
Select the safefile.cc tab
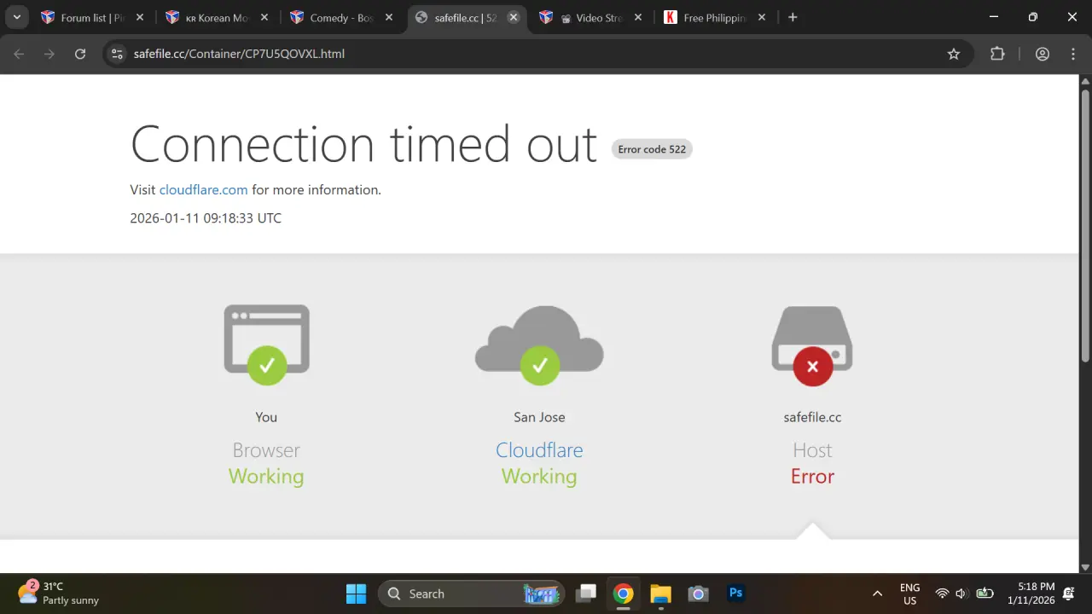click(467, 17)
